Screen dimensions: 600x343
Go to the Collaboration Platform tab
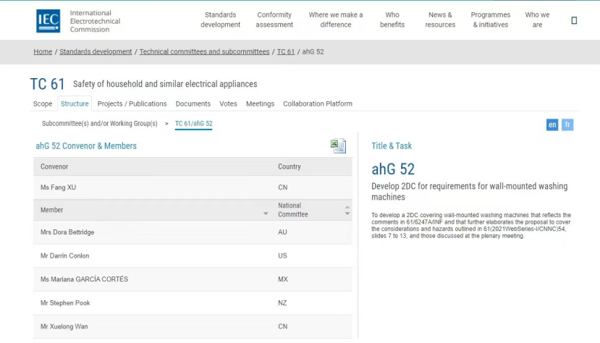pyautogui.click(x=318, y=103)
